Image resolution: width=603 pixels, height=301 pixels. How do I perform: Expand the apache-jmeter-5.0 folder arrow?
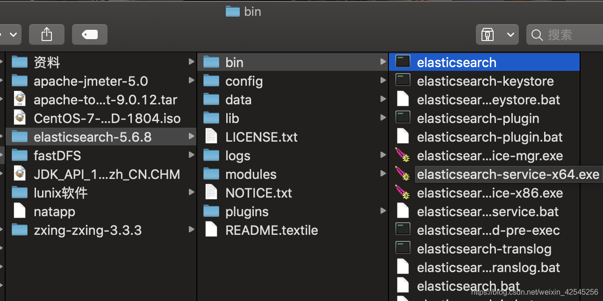pyautogui.click(x=191, y=80)
